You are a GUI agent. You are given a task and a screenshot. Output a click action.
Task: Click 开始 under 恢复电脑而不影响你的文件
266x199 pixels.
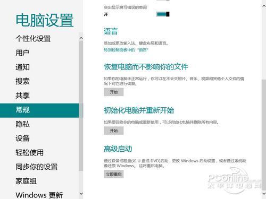(x=114, y=92)
